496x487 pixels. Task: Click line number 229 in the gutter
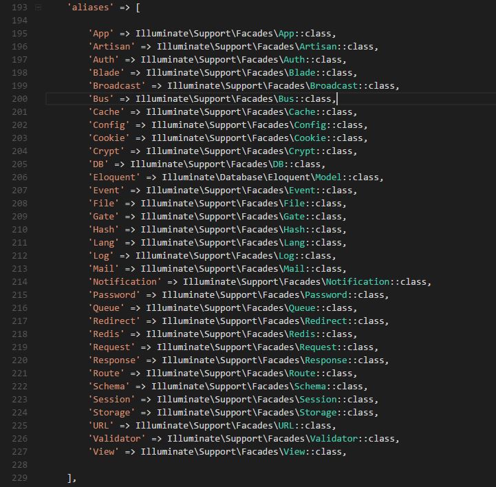19,478
